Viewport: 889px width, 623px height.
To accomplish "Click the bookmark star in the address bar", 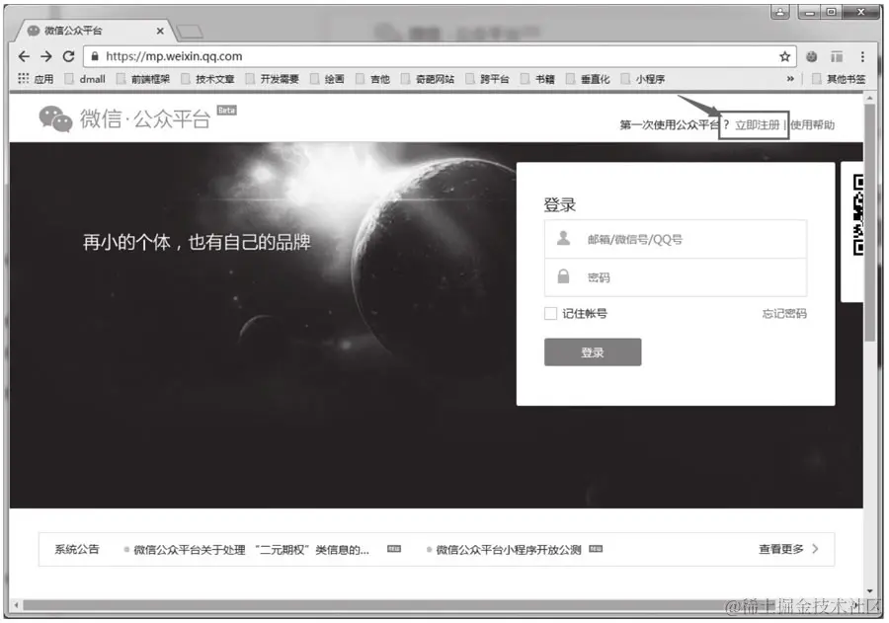I will (x=783, y=56).
